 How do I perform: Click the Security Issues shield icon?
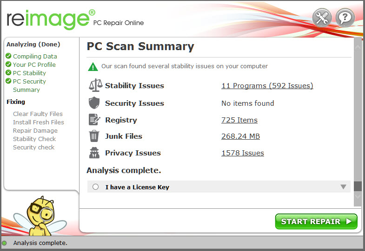[x=94, y=103]
